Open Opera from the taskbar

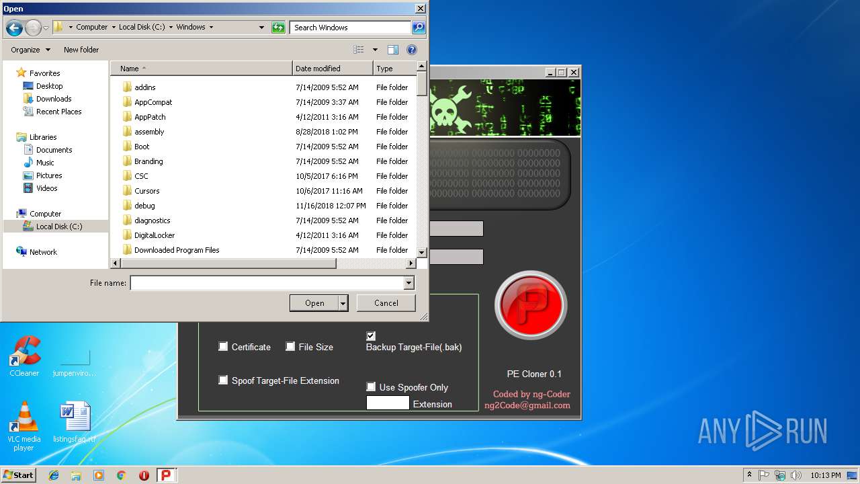(144, 475)
